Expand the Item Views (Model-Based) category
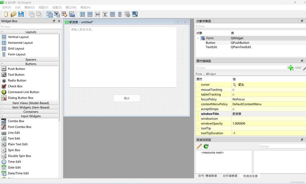The height and width of the screenshot is (184, 306). coord(2,103)
